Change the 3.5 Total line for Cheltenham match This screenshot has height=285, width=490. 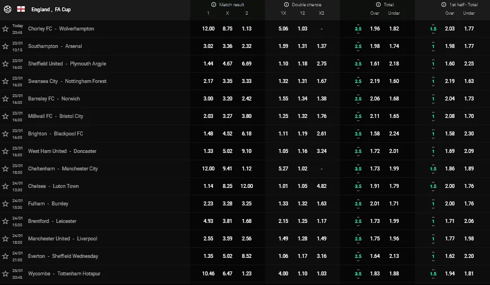(x=358, y=169)
